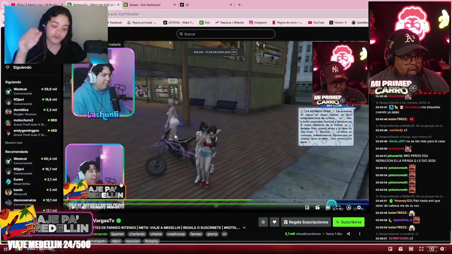Screen dimensions: 452x254
Task: Open domidios channel in sidebar
Action: point(31,111)
